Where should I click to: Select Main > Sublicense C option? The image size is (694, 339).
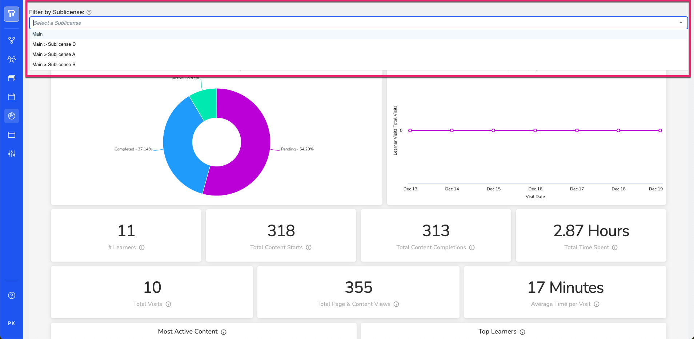click(358, 44)
